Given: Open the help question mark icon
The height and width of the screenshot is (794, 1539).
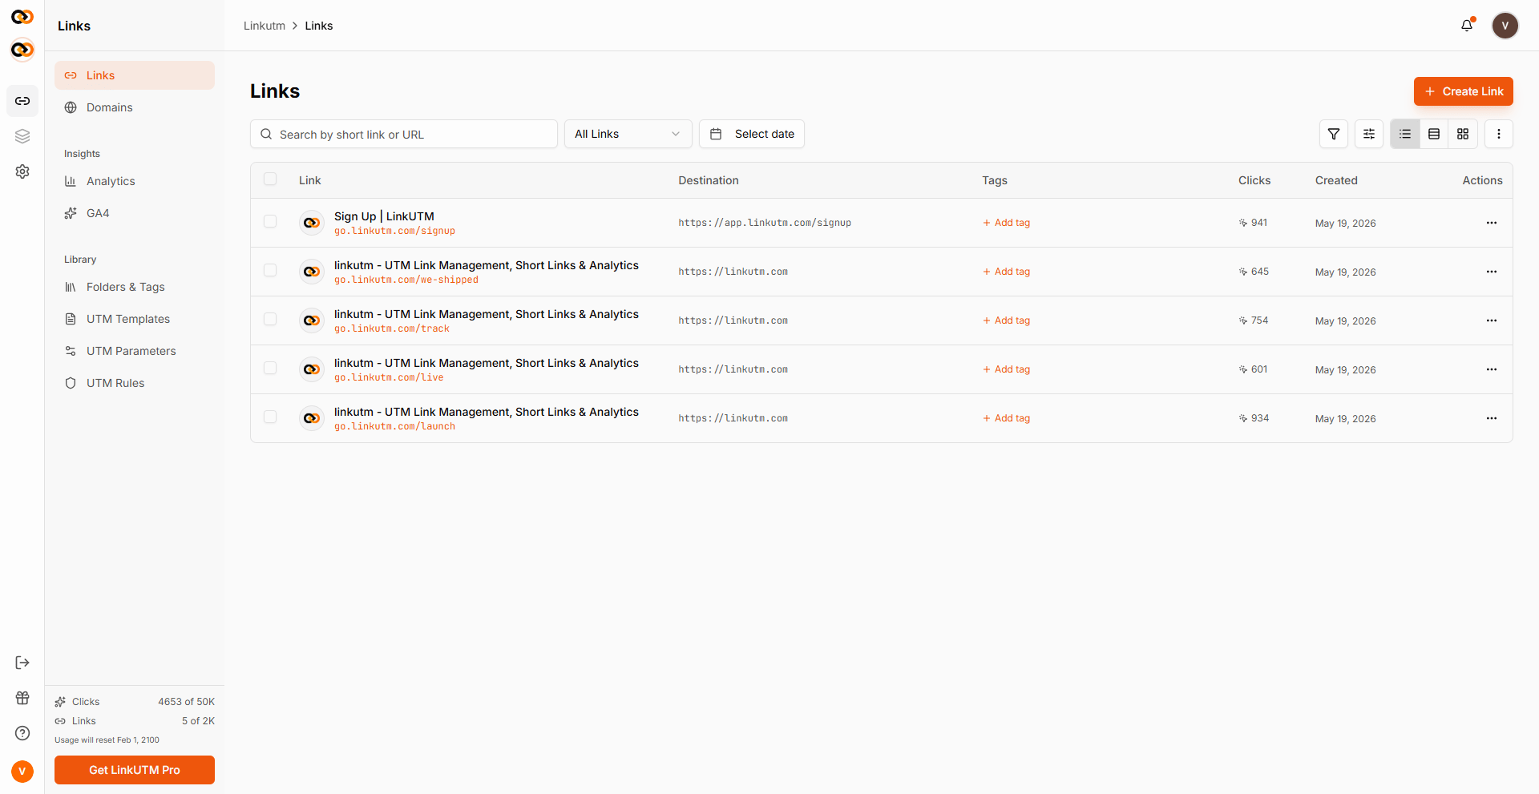Looking at the screenshot, I should point(22,733).
